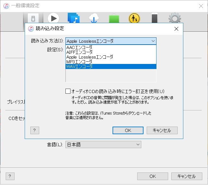The height and width of the screenshot is (188, 208).
Task: Open the Sharing preferences tab icon
Action: point(74,18)
